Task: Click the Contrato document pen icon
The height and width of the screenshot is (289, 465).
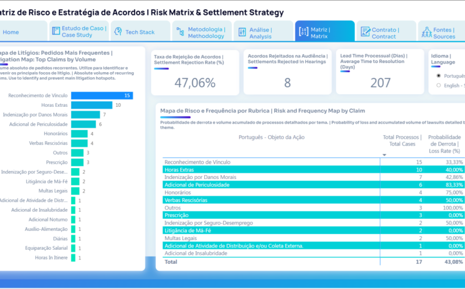Action: click(x=365, y=31)
